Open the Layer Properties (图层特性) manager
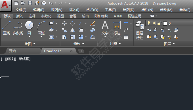This screenshot has width=193, height=110. coord(140,30)
